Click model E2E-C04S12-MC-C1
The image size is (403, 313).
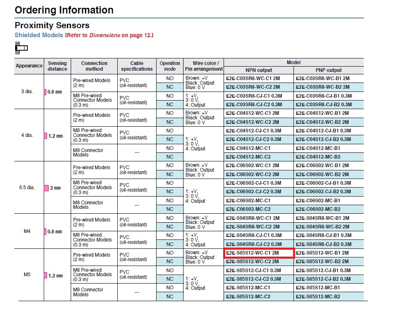(x=248, y=148)
